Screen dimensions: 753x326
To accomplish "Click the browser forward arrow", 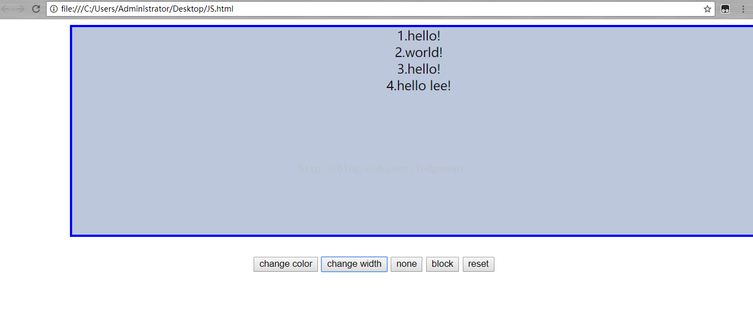I will pyautogui.click(x=21, y=9).
